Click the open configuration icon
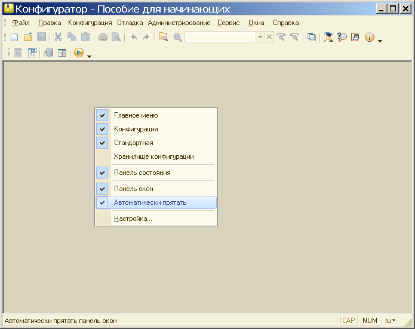Image resolution: width=415 pixels, height=329 pixels. pyautogui.click(x=18, y=53)
